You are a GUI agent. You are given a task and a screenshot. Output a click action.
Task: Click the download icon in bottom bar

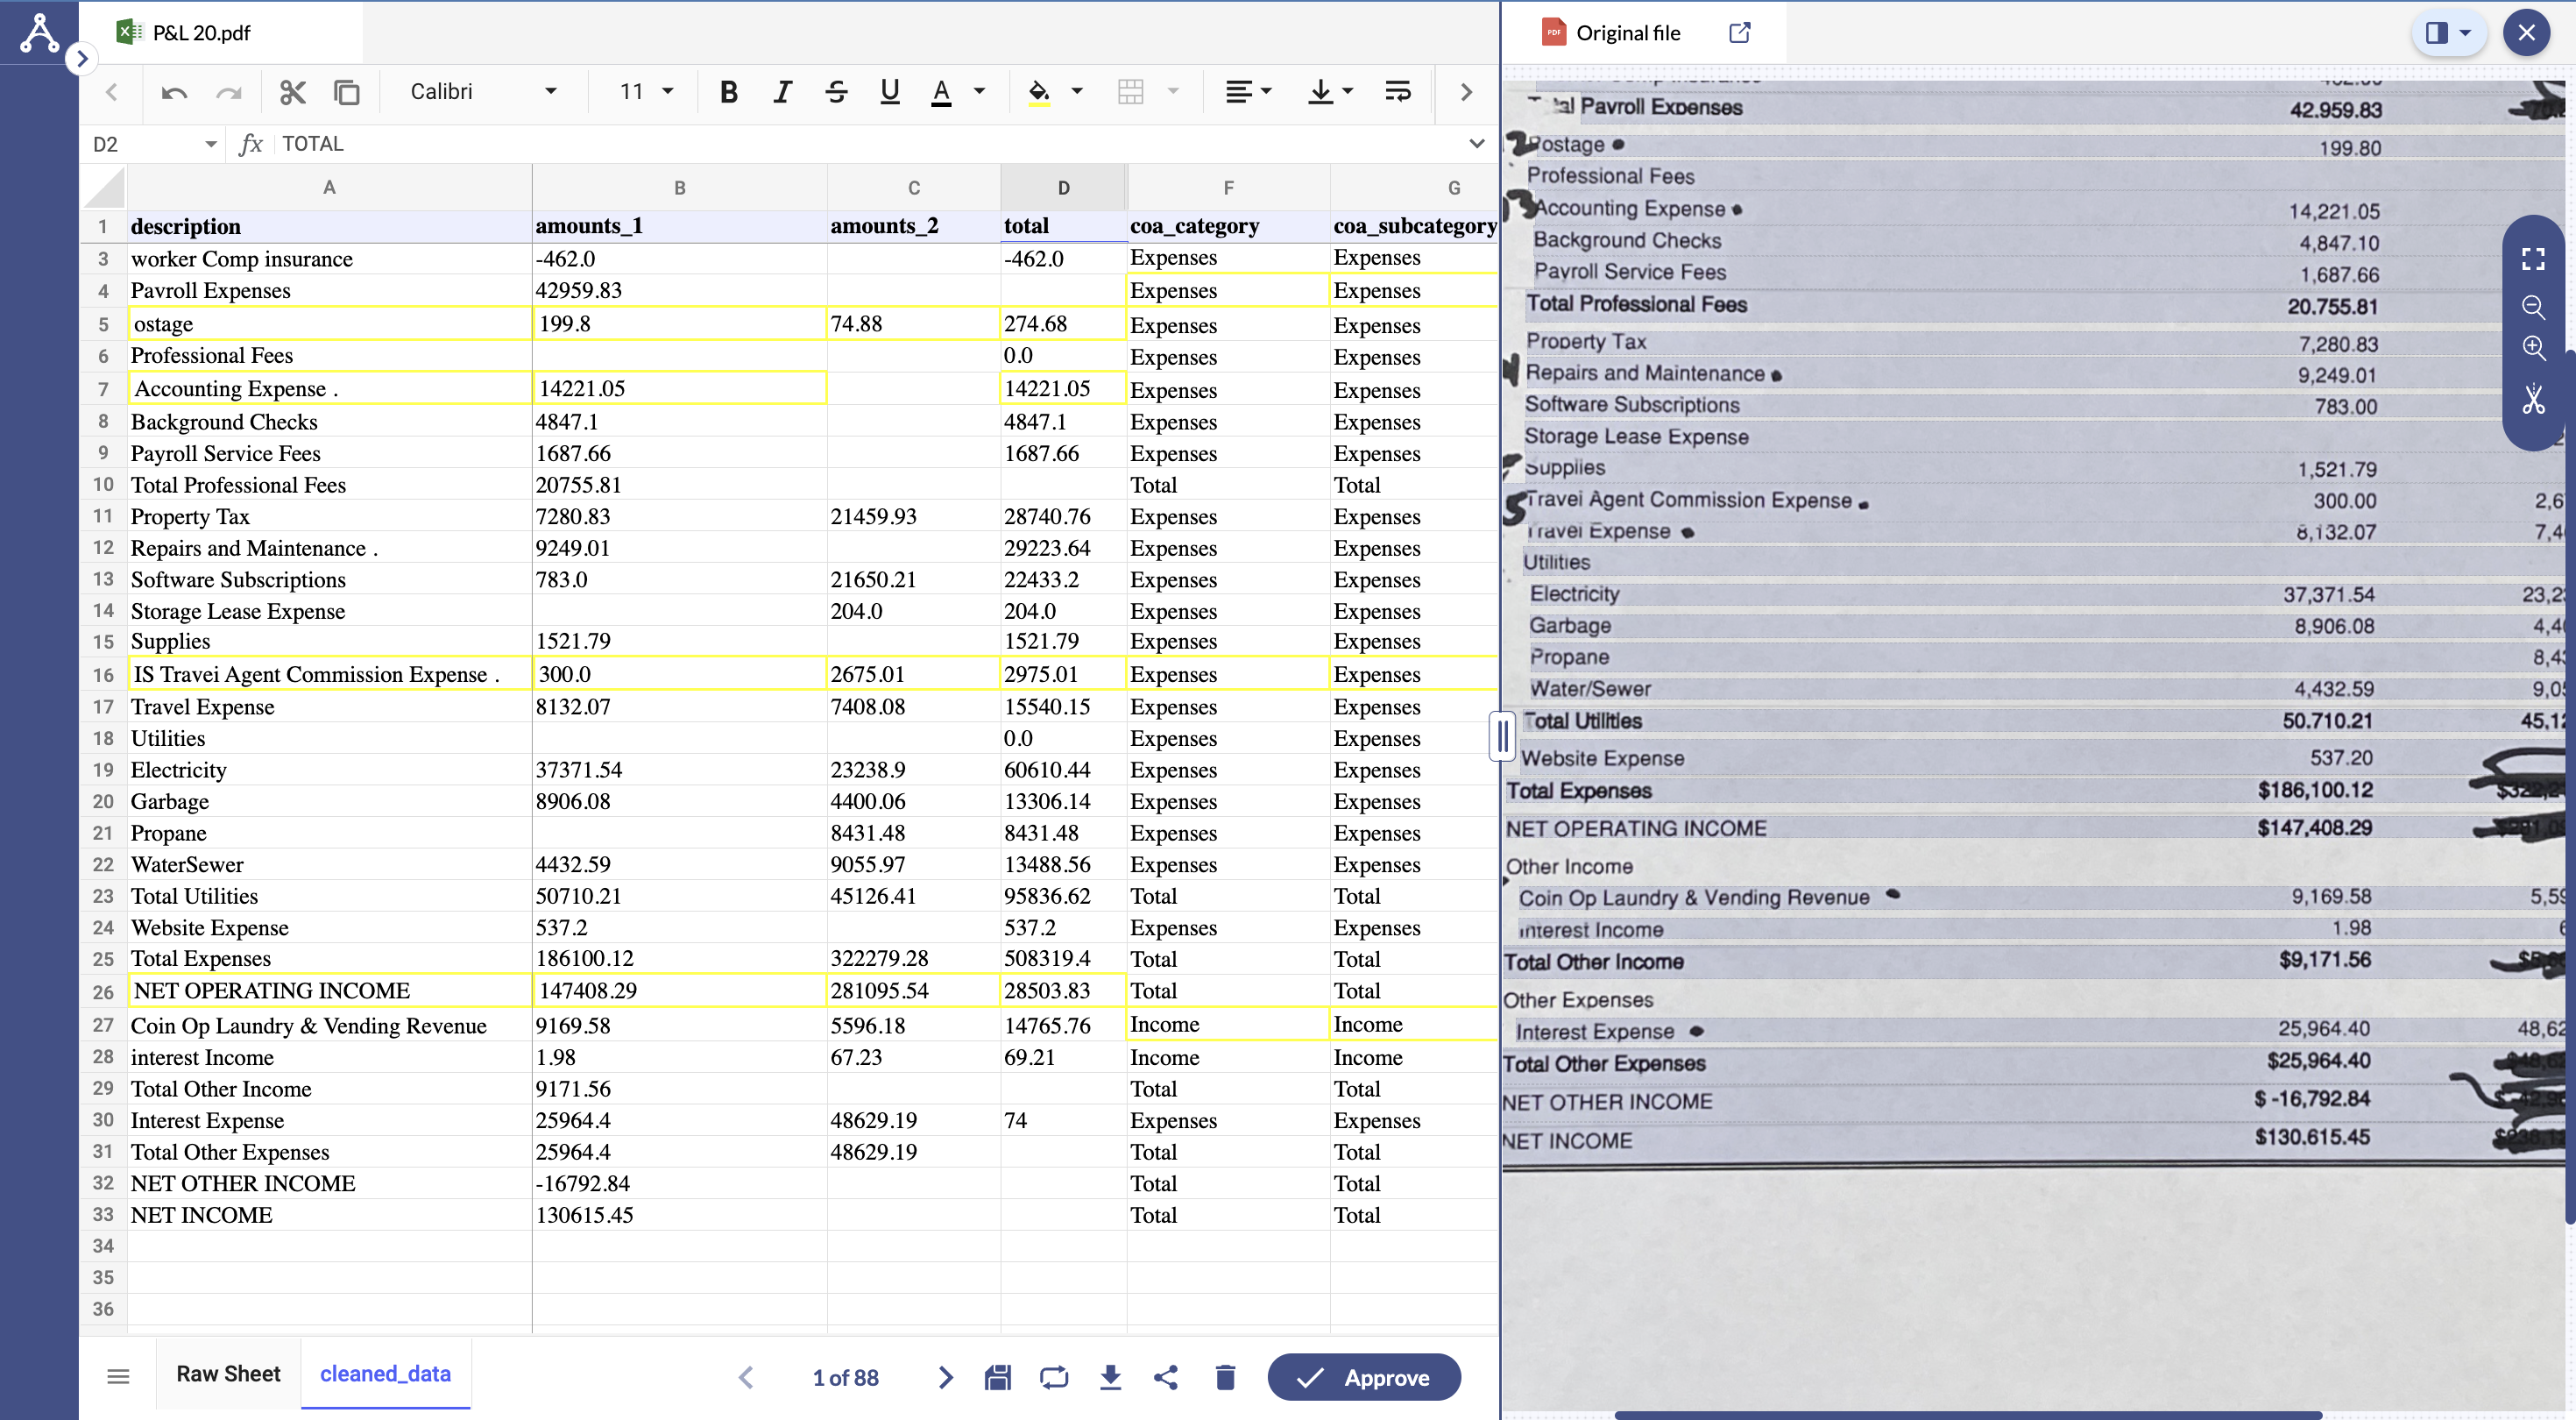1110,1377
